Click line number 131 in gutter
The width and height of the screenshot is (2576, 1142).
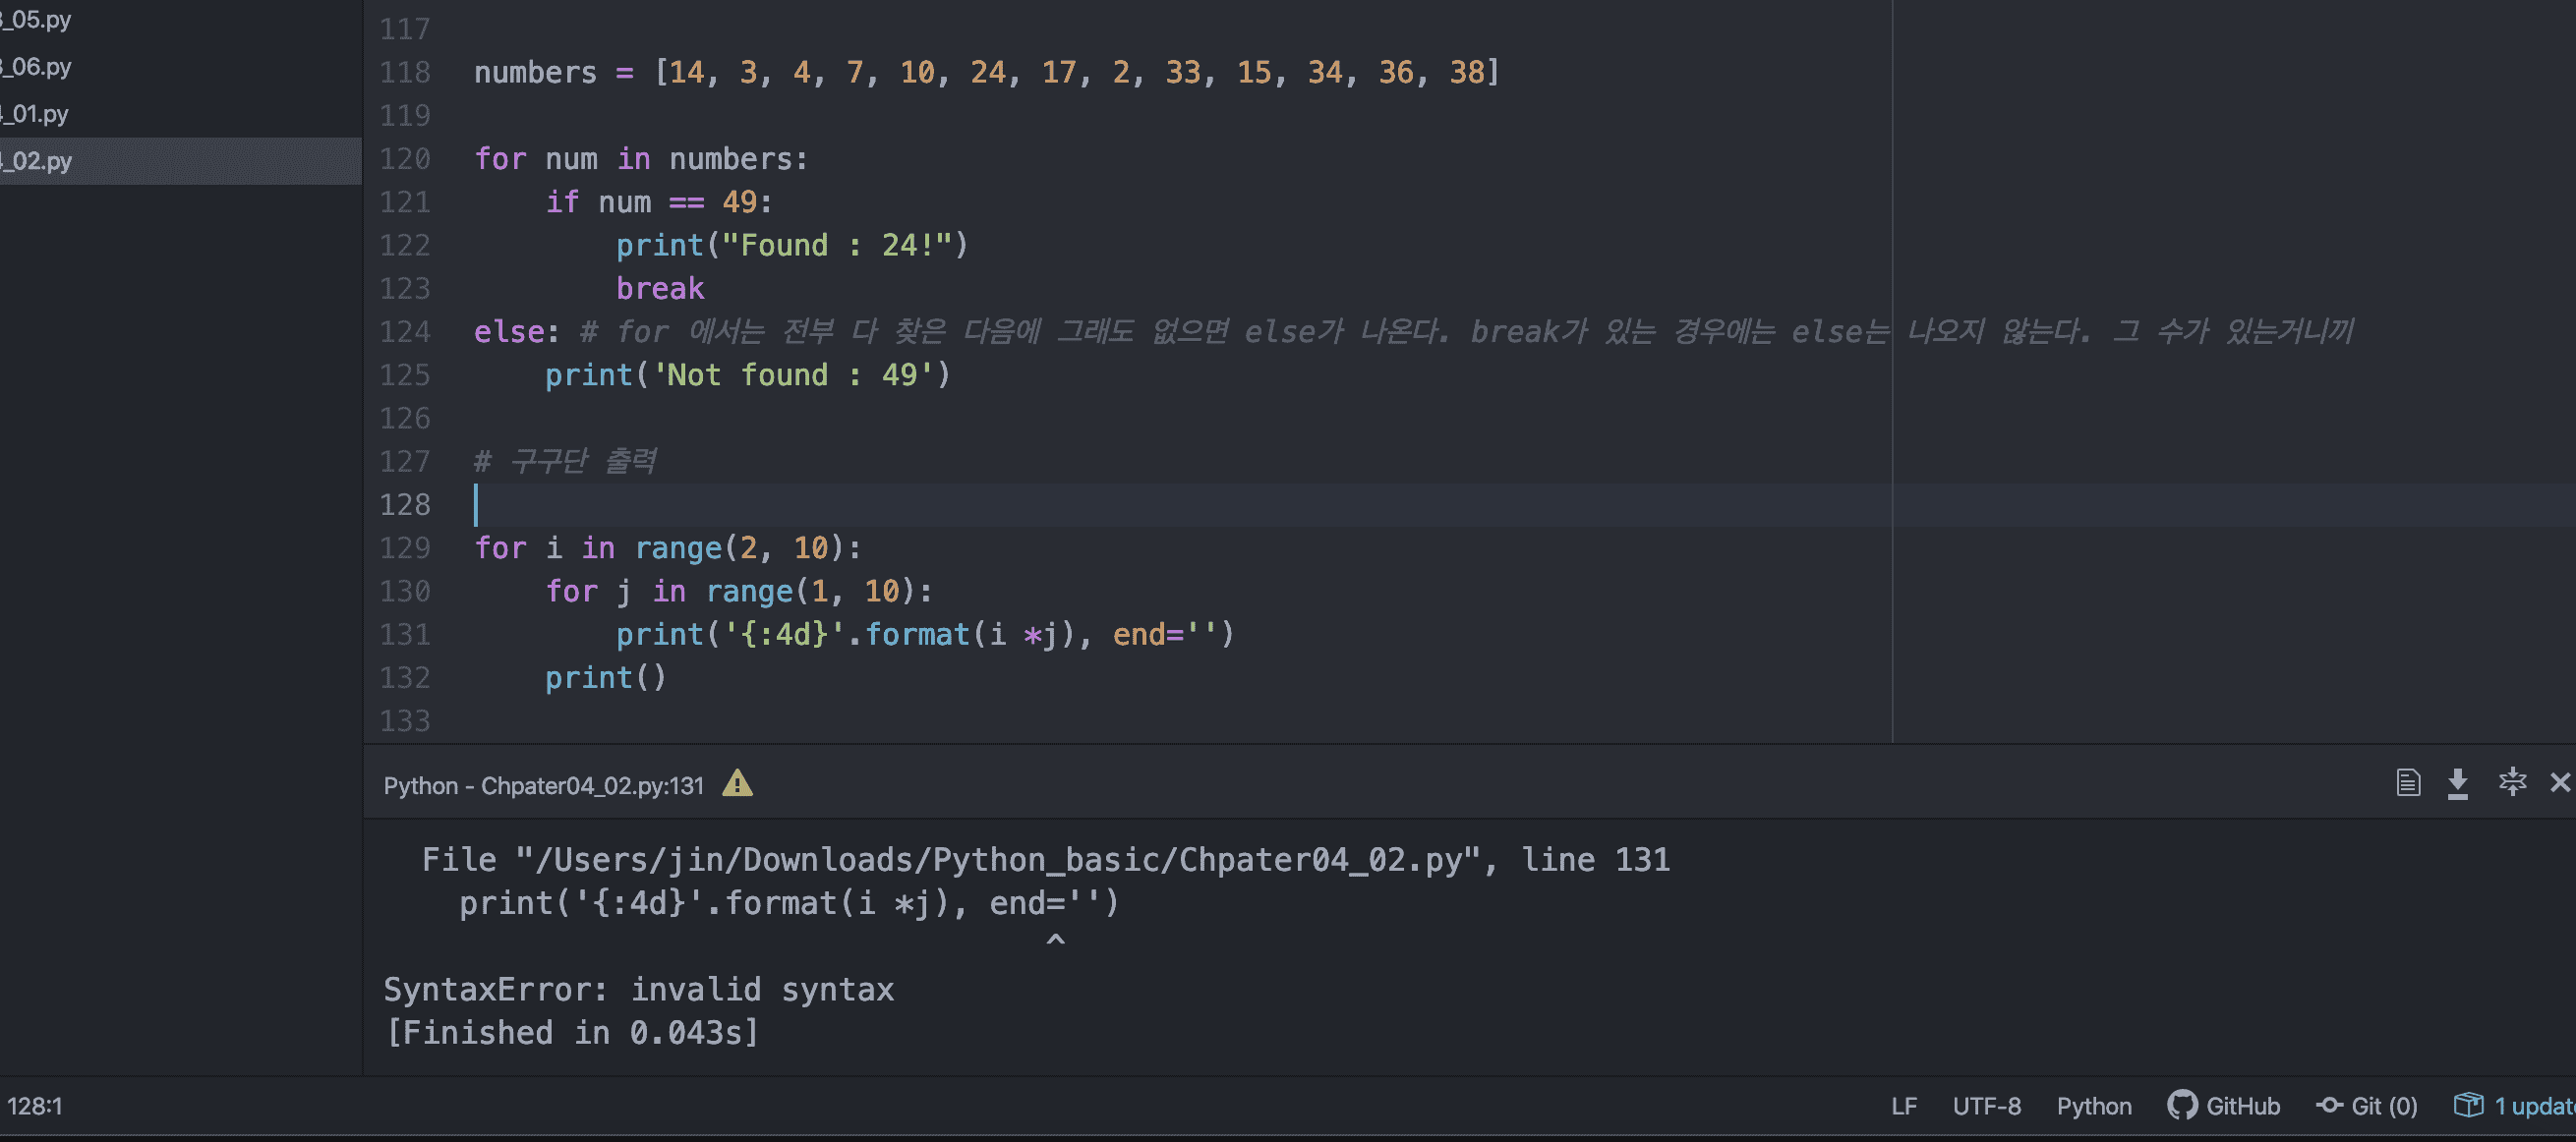404,635
